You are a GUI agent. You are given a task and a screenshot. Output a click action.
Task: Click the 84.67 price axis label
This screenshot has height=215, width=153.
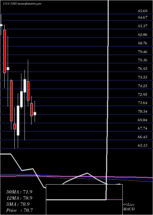pyautogui.click(x=143, y=18)
